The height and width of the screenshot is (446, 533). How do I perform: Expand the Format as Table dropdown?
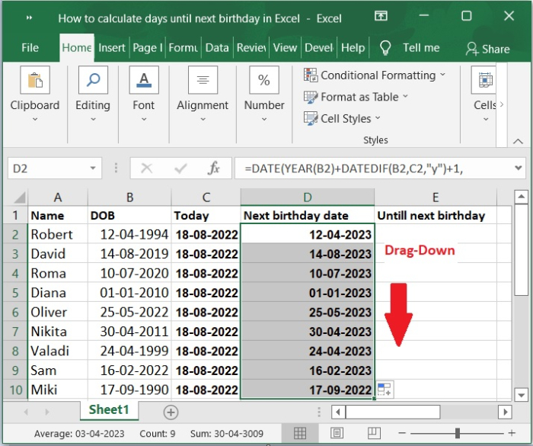[405, 97]
